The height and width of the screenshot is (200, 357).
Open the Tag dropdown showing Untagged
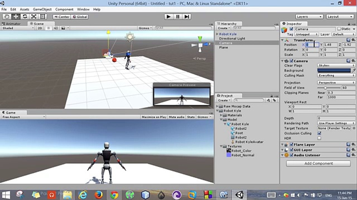point(306,34)
